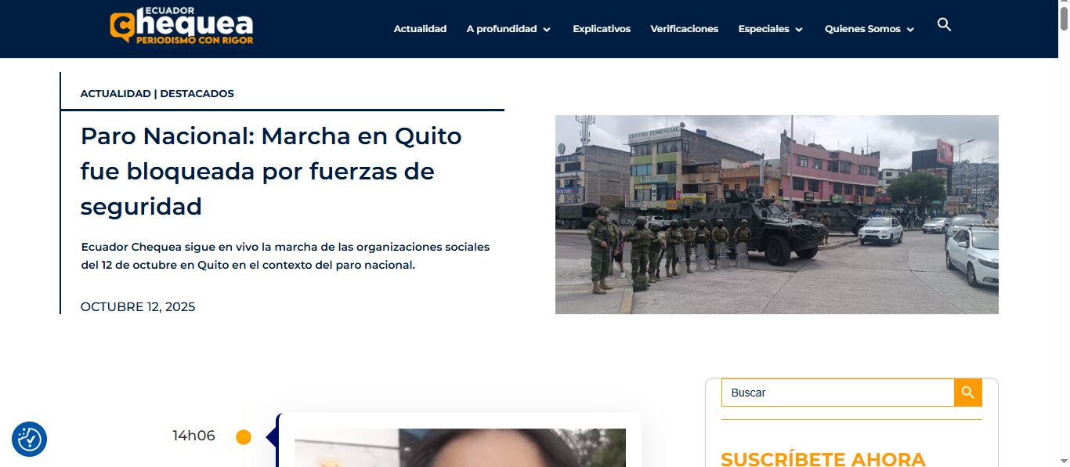Image resolution: width=1070 pixels, height=467 pixels.
Task: Open the Paro Nacional headline article
Action: point(271,171)
